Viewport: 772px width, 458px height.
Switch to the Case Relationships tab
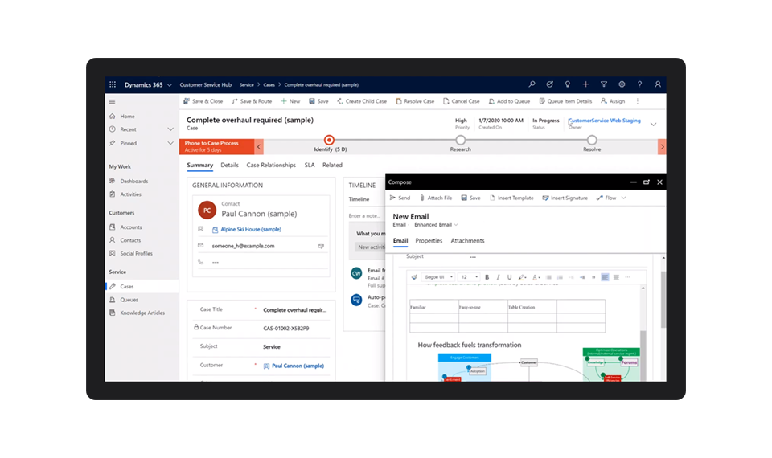tap(271, 165)
